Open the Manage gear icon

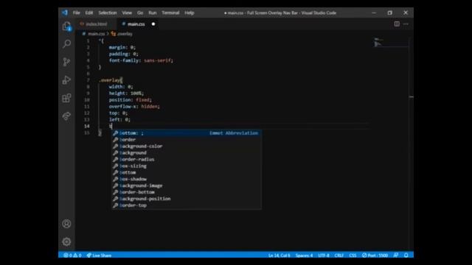pos(66,241)
